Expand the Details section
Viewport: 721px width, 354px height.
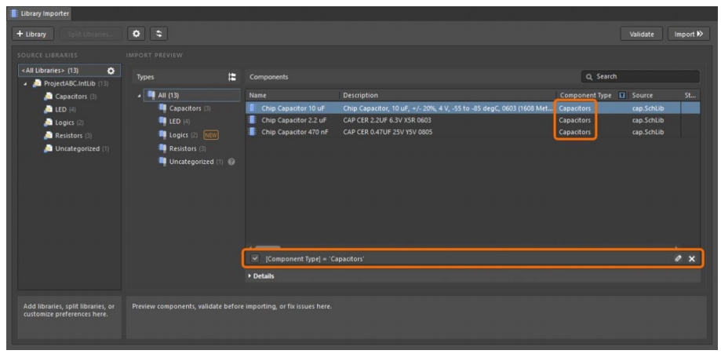click(261, 276)
